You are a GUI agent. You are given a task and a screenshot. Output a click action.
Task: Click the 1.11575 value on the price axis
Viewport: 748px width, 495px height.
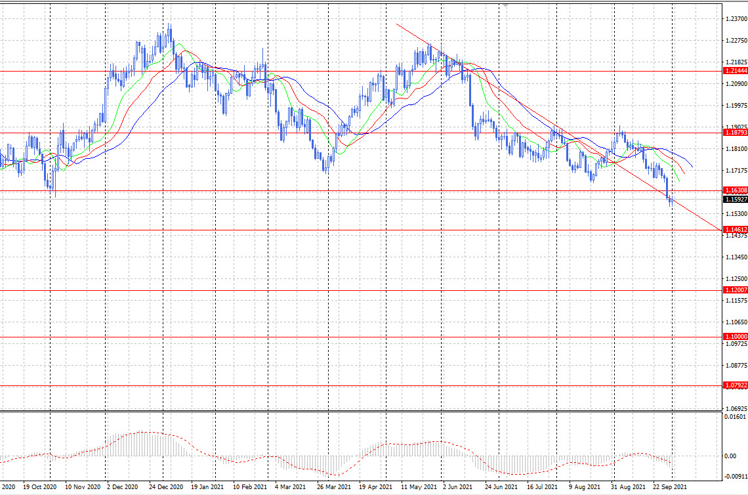(736, 300)
